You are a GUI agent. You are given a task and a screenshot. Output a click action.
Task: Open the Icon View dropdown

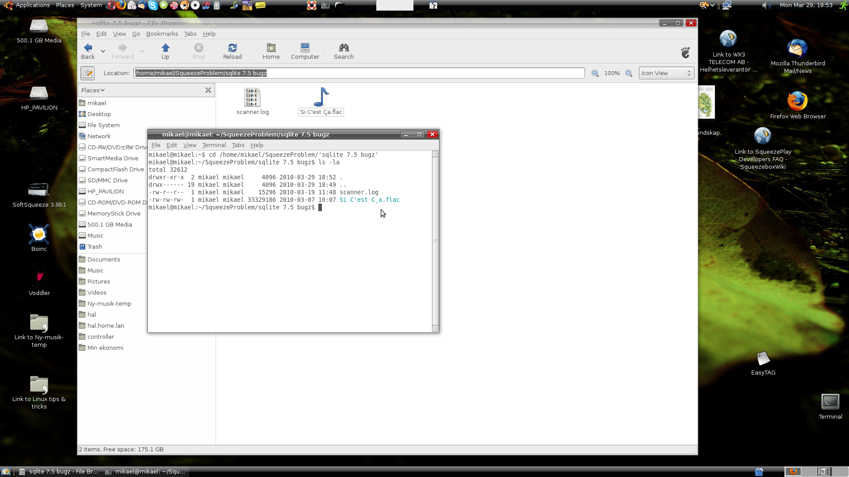666,73
